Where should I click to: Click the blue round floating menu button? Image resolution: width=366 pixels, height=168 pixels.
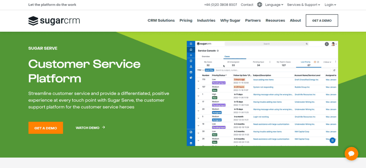click(332, 140)
